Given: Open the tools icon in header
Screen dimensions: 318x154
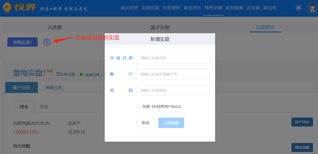Looking at the screenshot, I should 299,8.
